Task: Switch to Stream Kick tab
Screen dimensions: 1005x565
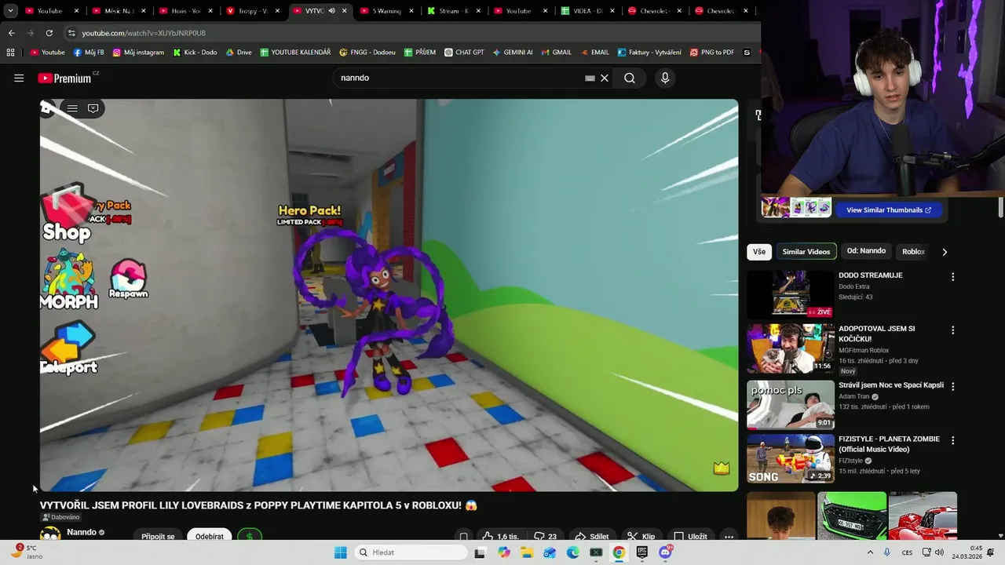Action: coord(454,11)
